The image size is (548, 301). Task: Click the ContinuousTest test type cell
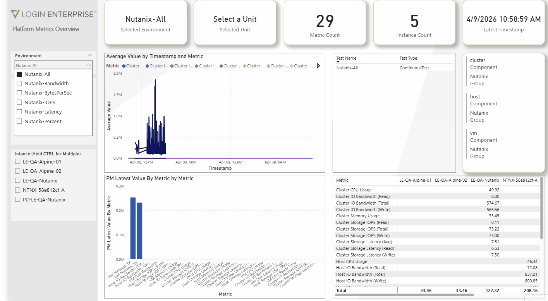point(414,68)
